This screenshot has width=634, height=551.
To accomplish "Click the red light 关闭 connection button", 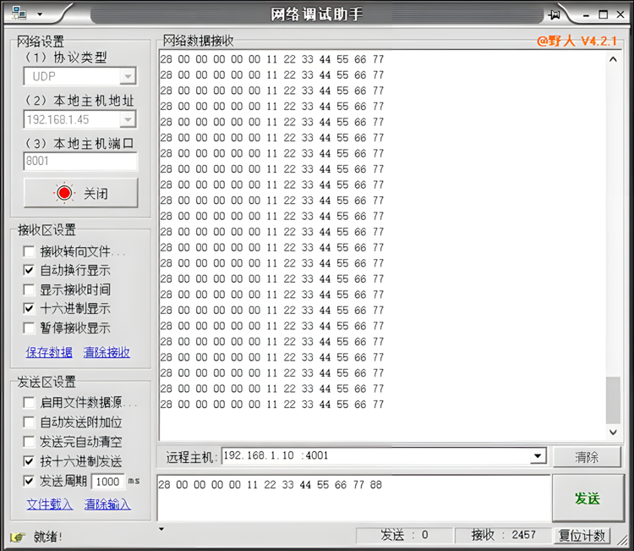I will click(x=80, y=193).
